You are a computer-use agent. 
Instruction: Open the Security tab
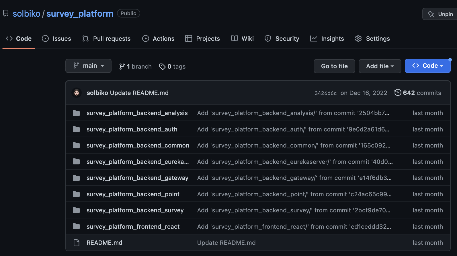click(x=282, y=38)
